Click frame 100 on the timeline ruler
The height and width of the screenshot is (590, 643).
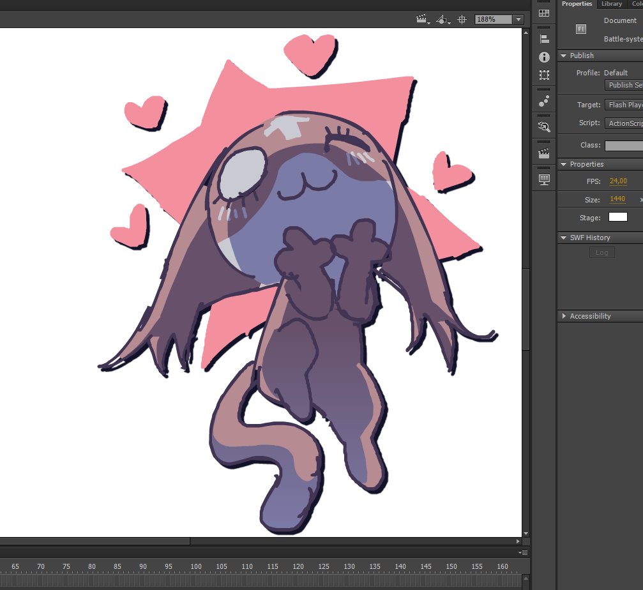[x=196, y=566]
